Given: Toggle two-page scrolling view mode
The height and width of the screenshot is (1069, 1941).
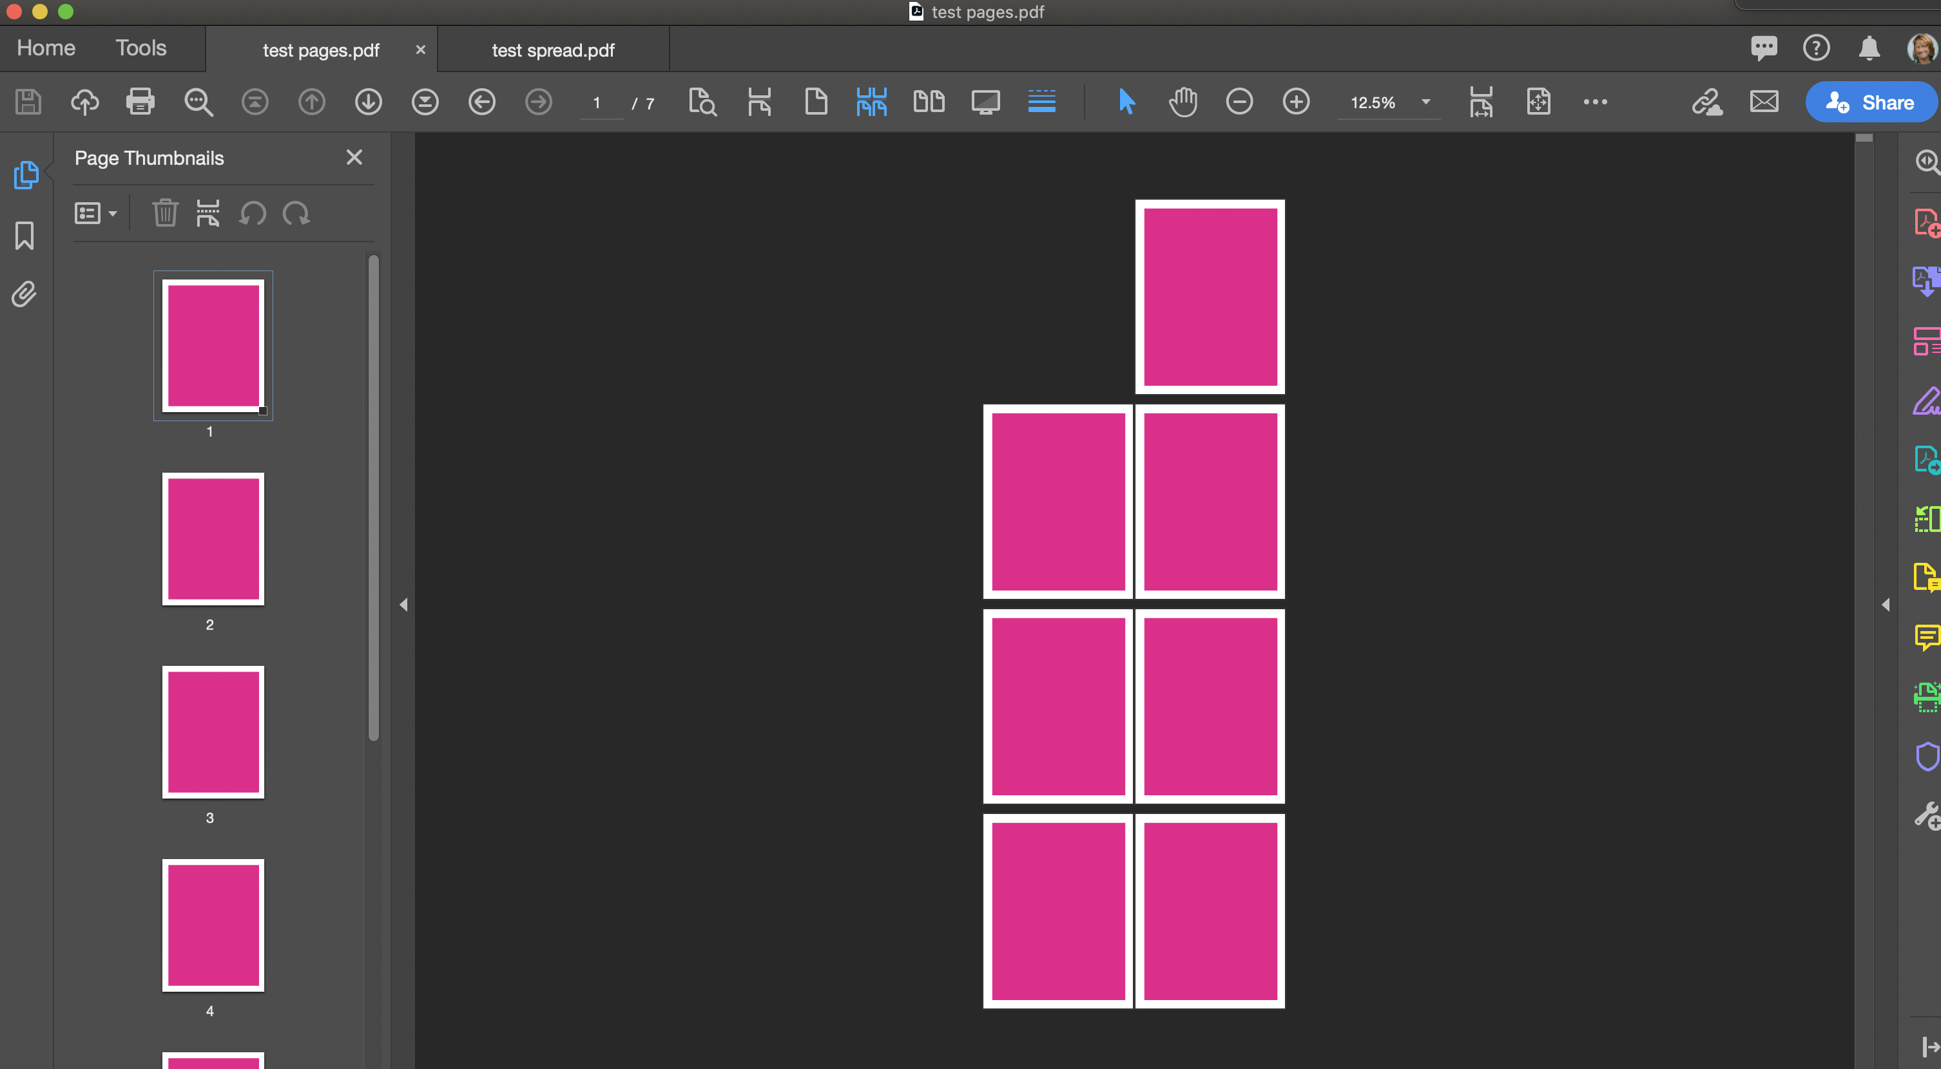Looking at the screenshot, I should click(x=871, y=102).
